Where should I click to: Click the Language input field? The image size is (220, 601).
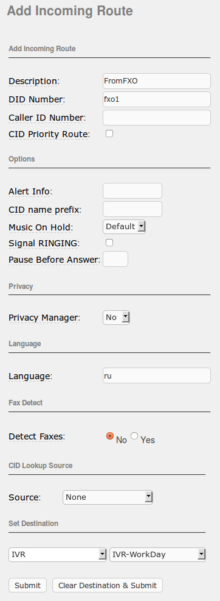(157, 375)
